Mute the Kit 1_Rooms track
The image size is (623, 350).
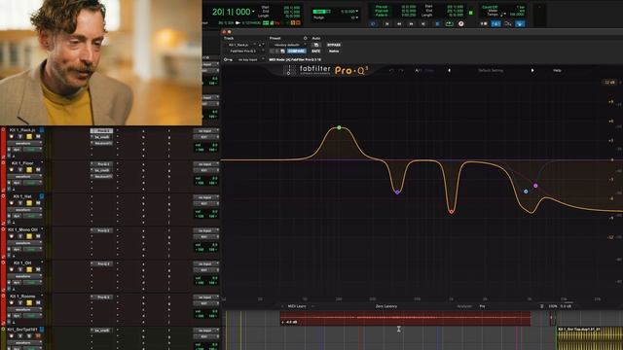[x=38, y=302]
